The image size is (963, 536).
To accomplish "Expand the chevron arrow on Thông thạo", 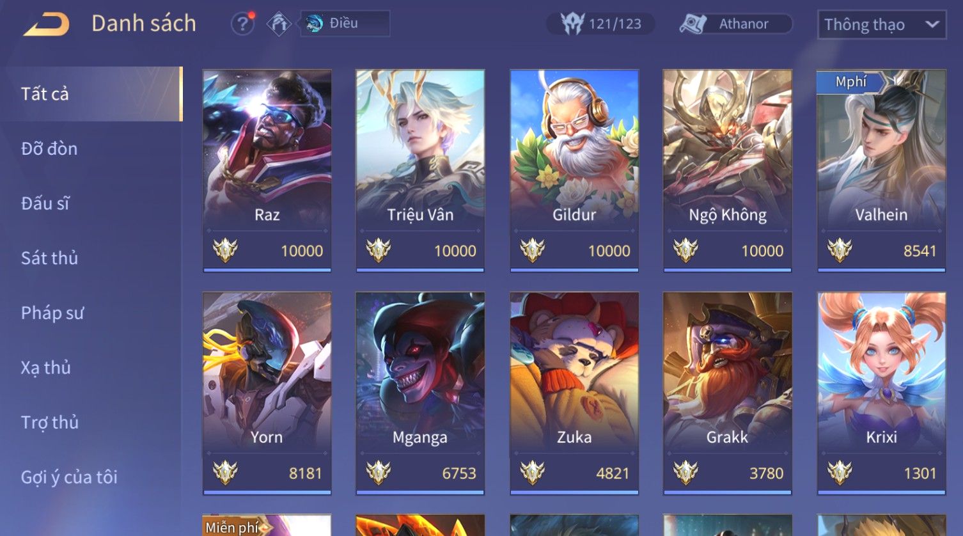I will 932,24.
